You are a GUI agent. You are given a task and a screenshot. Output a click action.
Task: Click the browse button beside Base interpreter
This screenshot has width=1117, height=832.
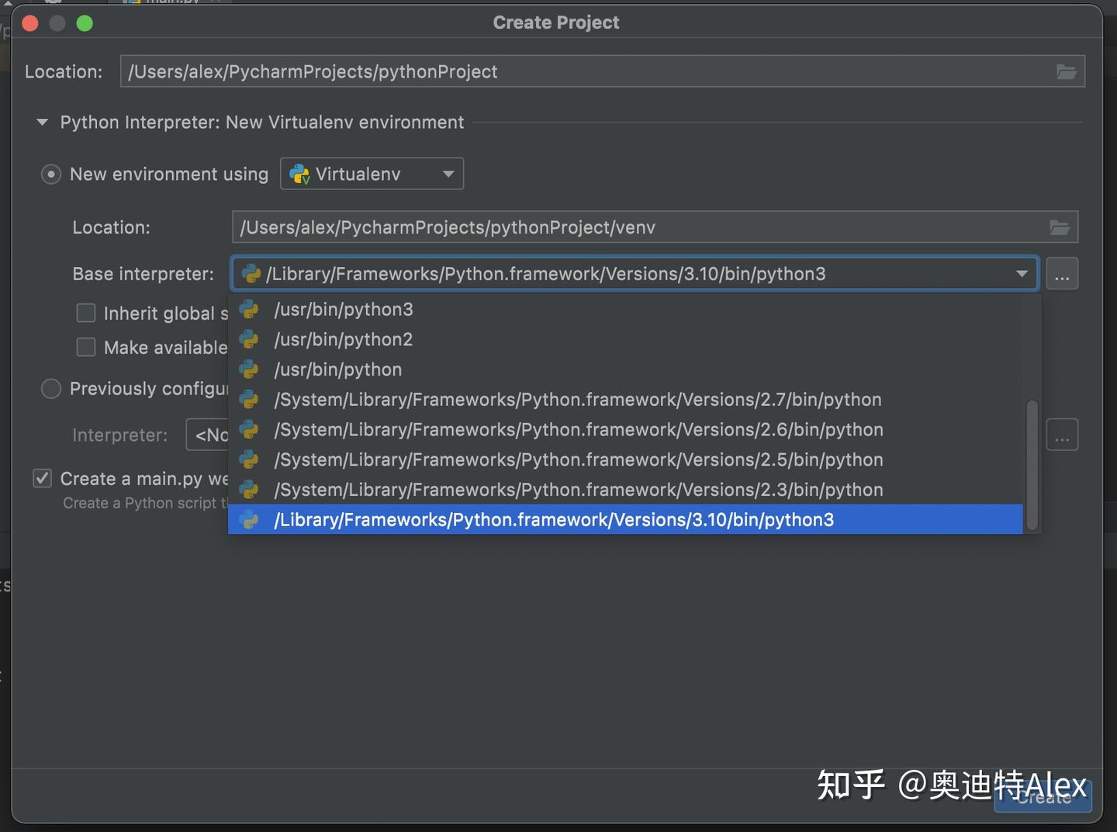point(1063,273)
